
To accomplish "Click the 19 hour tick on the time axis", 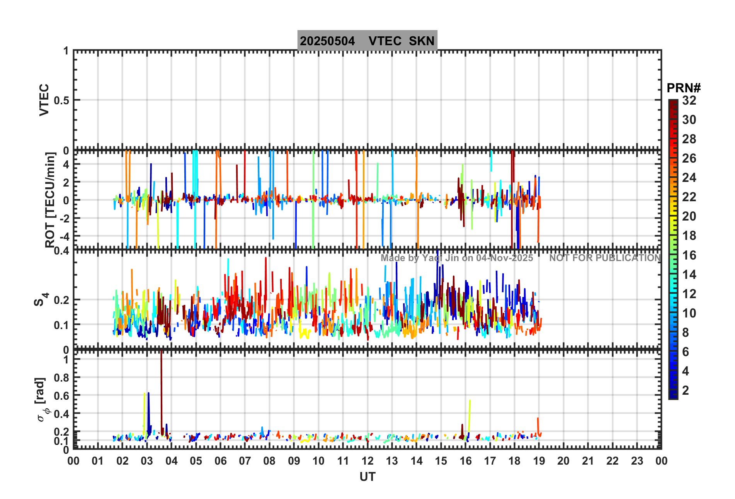I will pyautogui.click(x=539, y=461).
